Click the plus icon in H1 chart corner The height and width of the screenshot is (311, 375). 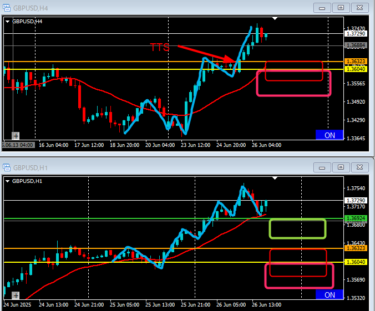coord(16,295)
